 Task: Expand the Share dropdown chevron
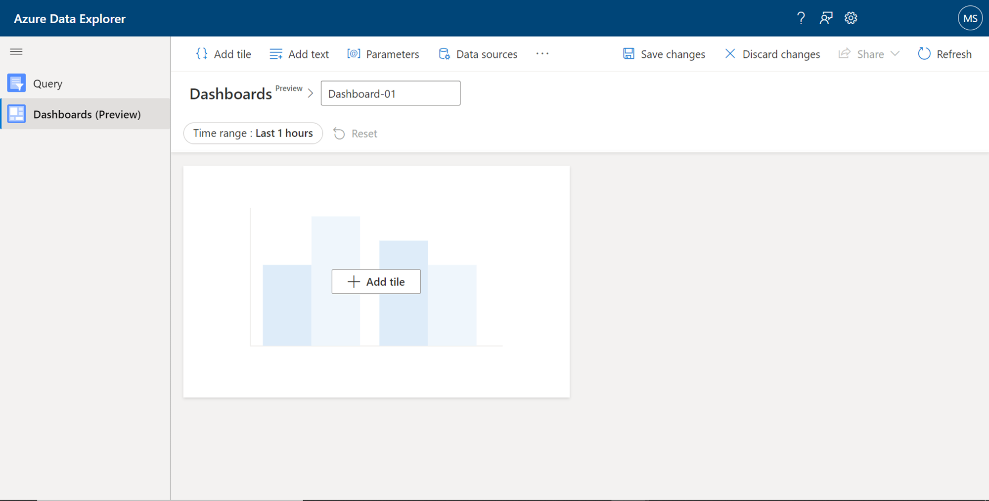pyautogui.click(x=895, y=53)
